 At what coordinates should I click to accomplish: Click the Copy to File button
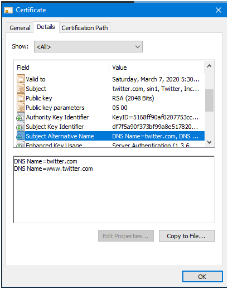point(187,236)
